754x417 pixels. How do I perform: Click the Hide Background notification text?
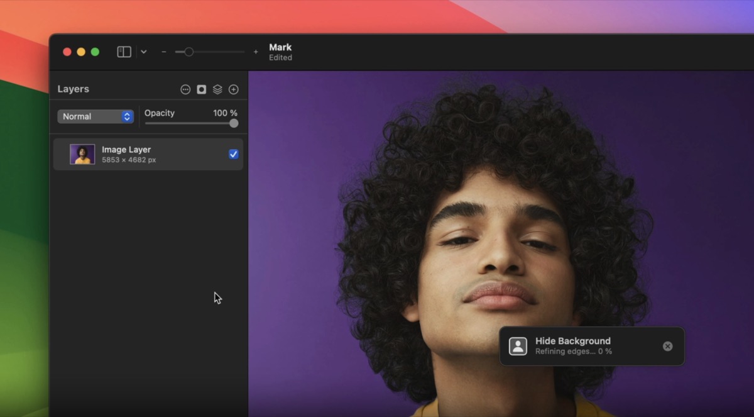point(572,341)
